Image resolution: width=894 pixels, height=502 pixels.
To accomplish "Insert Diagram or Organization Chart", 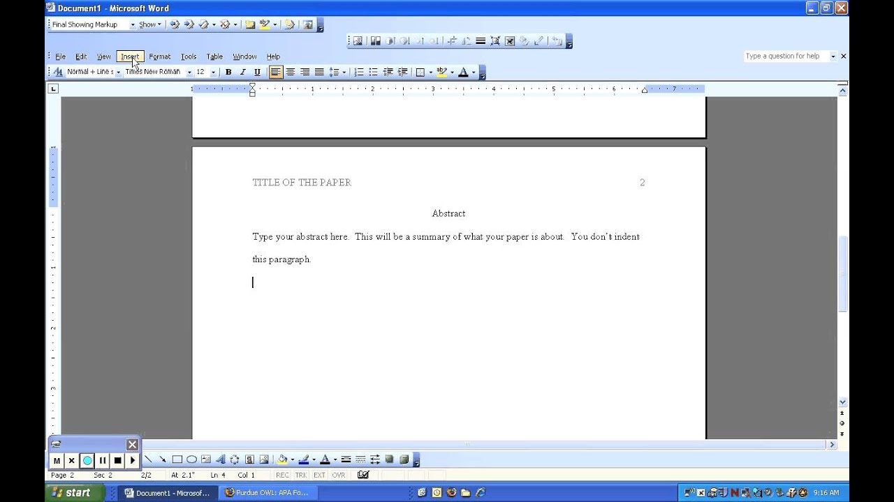I will point(235,459).
